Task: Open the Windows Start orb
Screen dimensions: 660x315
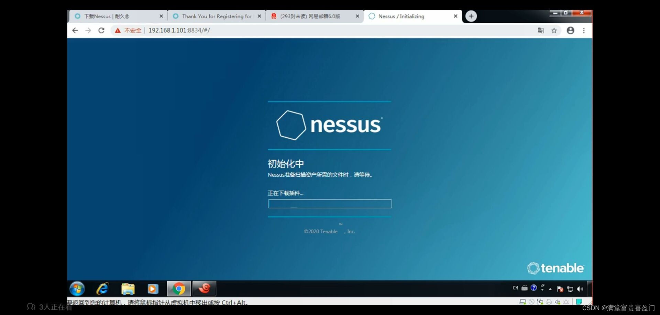Action: (77, 289)
